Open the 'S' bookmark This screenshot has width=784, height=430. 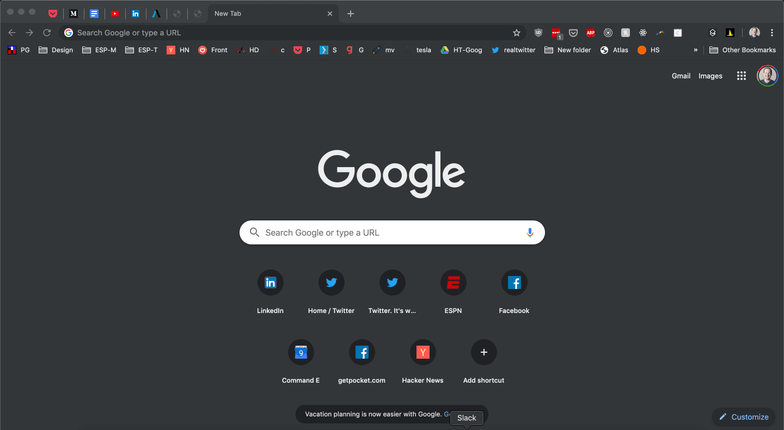(328, 50)
